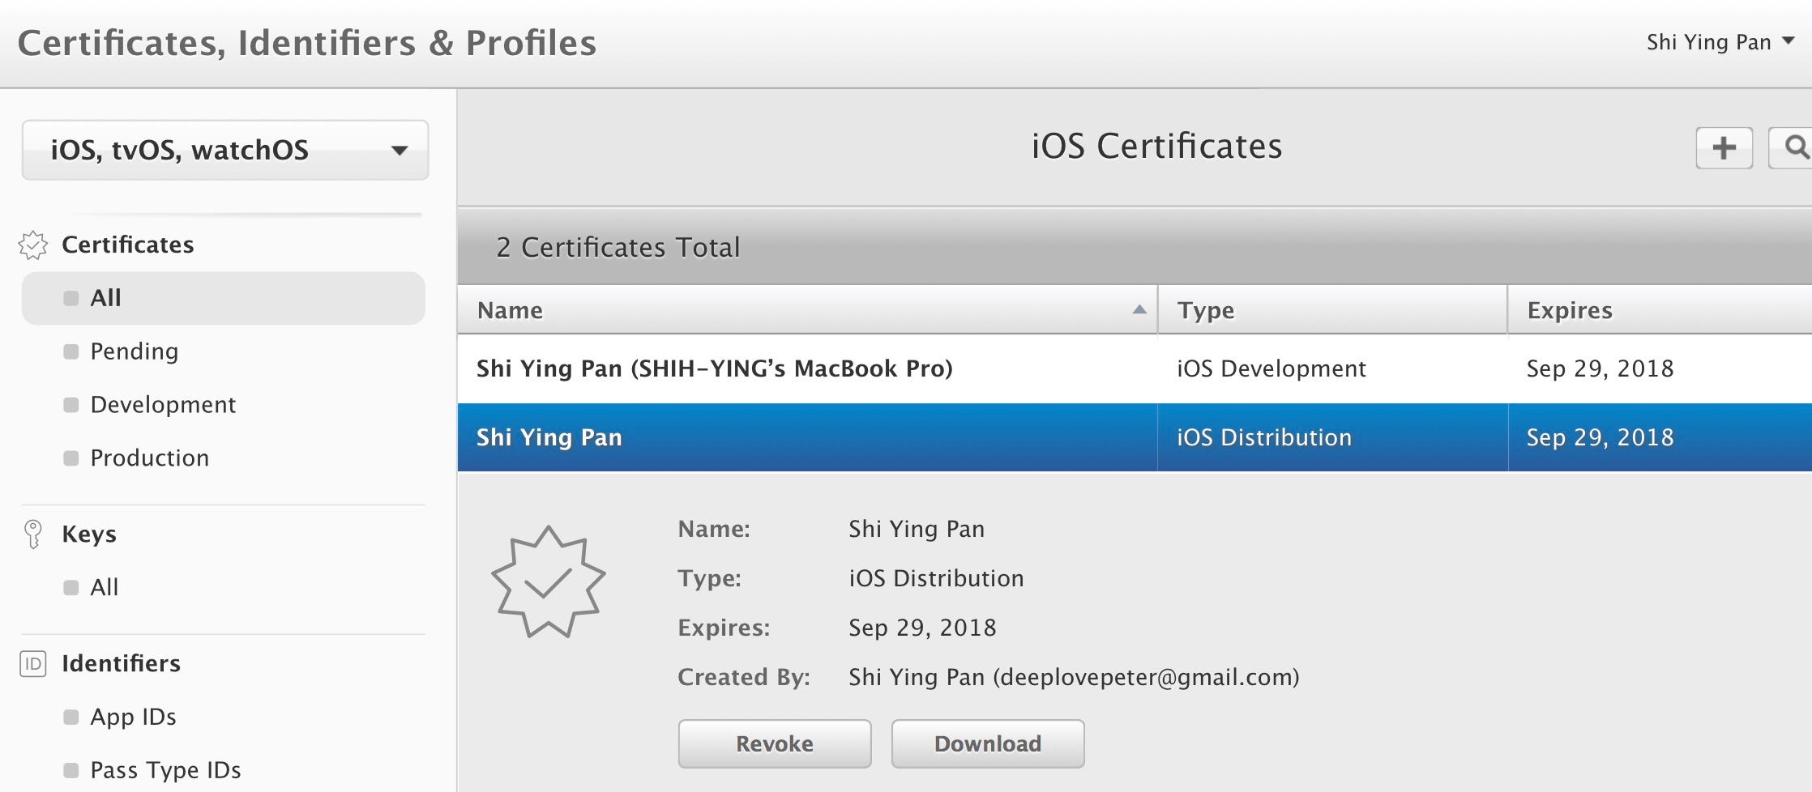Click the Identifiers ID icon in sidebar
The width and height of the screenshot is (1812, 792).
pyautogui.click(x=33, y=663)
